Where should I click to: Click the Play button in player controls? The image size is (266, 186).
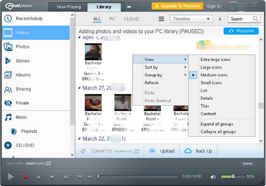pyautogui.click(x=11, y=177)
